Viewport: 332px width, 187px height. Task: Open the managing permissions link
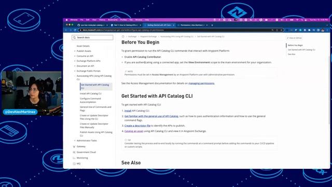click(x=201, y=83)
